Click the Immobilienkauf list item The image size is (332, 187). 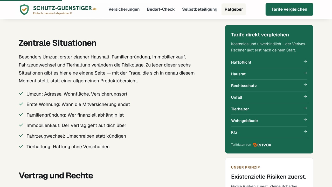76,125
